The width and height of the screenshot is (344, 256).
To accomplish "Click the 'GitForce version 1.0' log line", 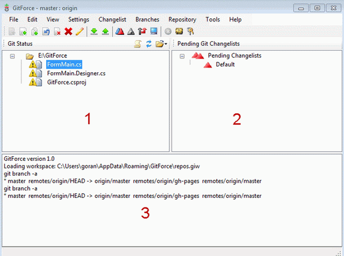I will coord(29,158).
